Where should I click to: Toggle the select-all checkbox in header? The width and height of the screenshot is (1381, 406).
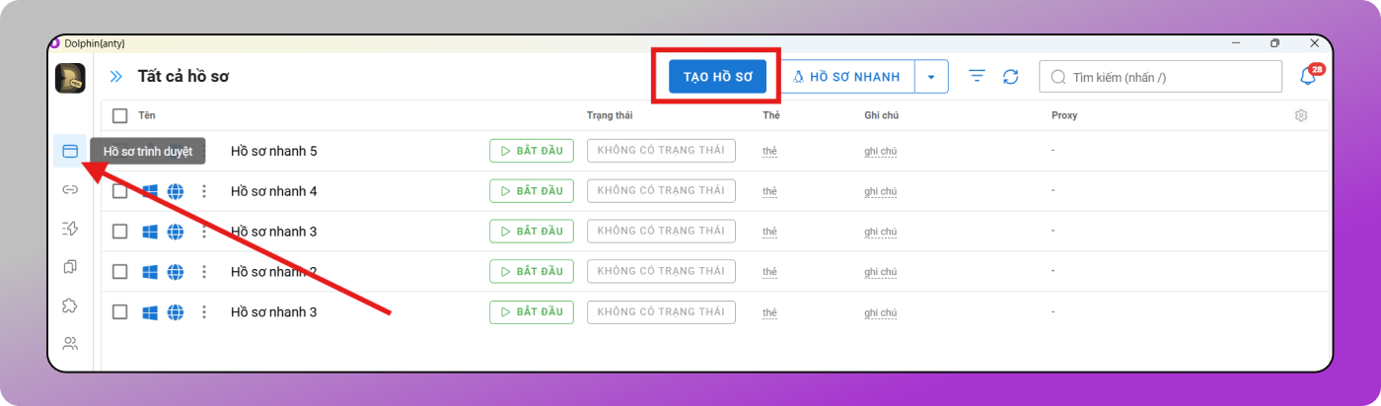pos(120,115)
